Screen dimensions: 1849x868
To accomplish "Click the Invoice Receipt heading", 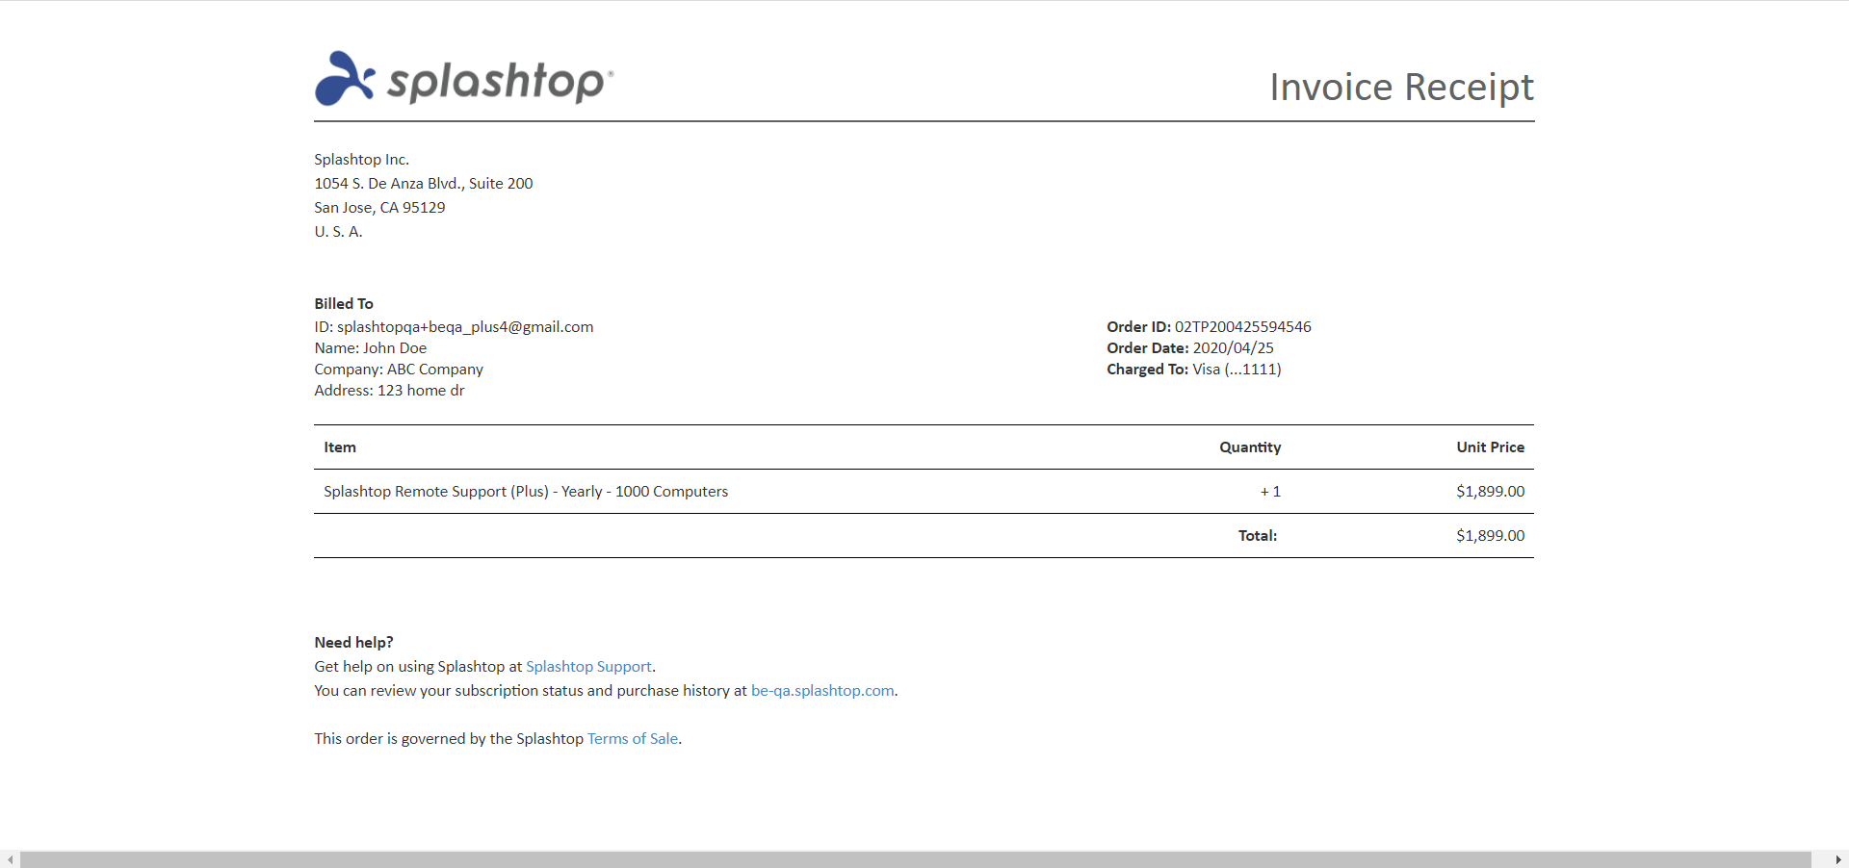I will pyautogui.click(x=1401, y=87).
